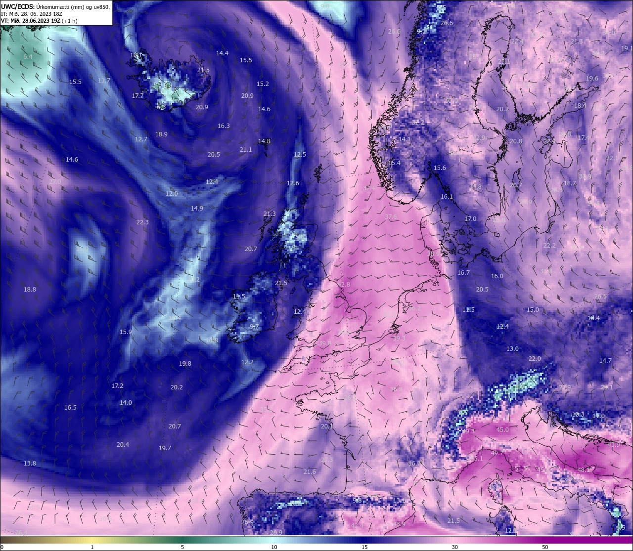This screenshot has width=633, height=551.
Task: Click the map value '15.9'
Action: (x=126, y=332)
